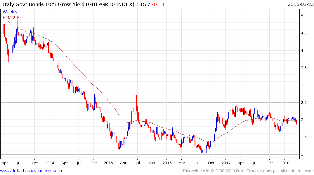Open the www.fullertreacymoney.com link

31,171
